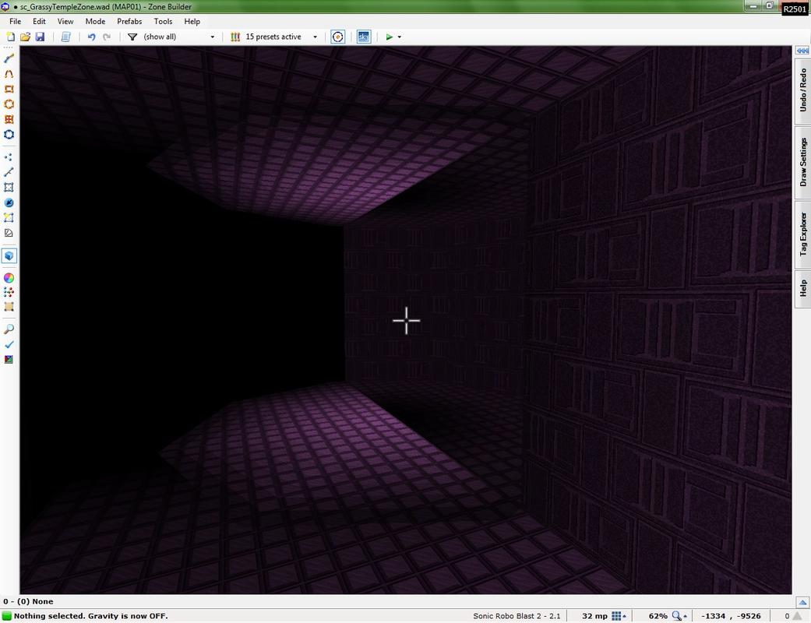The height and width of the screenshot is (623, 811).
Task: Open the View menu
Action: click(65, 21)
